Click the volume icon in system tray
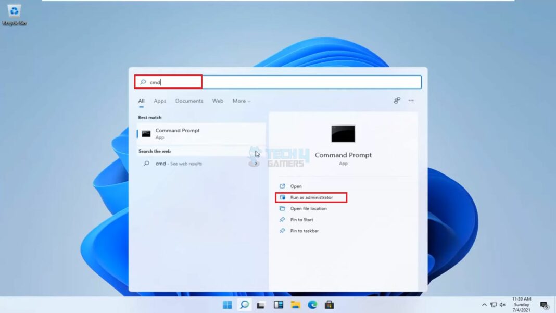This screenshot has width=556, height=313. [501, 305]
